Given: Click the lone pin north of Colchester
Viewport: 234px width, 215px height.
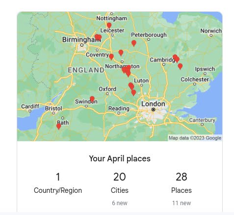Looking at the screenshot, I should click(x=180, y=66).
